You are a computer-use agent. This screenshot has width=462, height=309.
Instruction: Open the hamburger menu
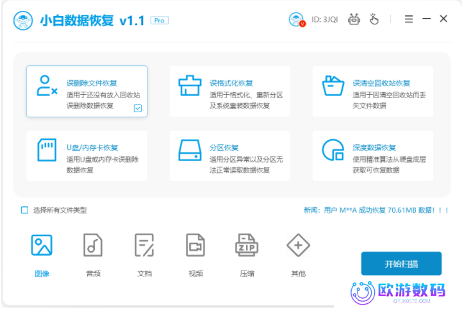[408, 19]
